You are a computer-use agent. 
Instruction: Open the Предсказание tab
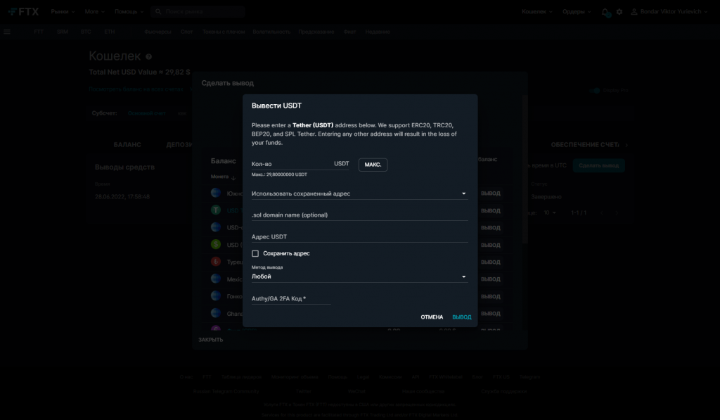316,32
